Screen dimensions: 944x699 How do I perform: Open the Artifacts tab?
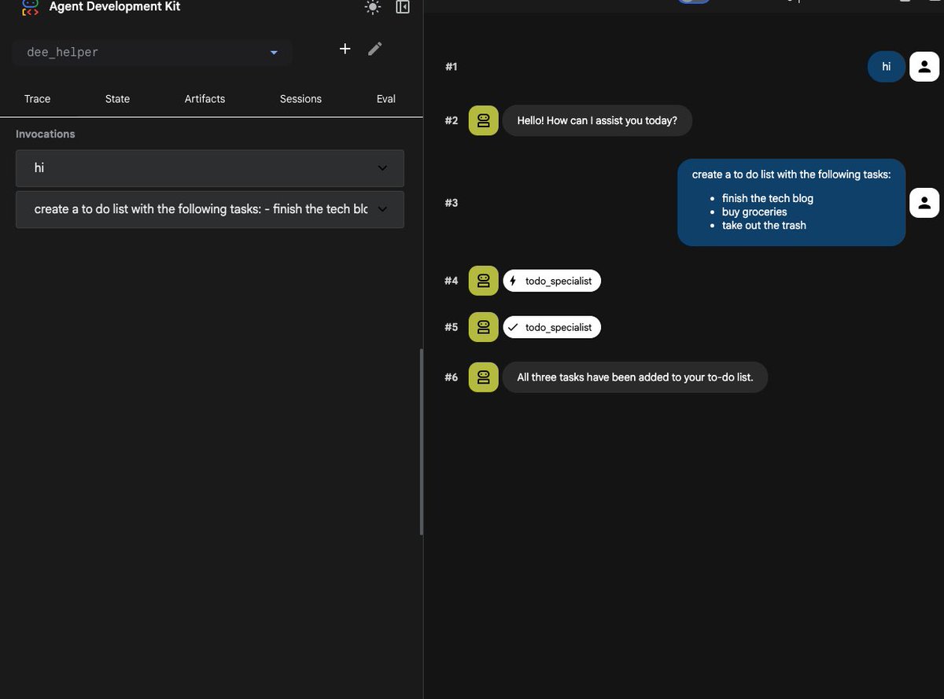coord(205,99)
